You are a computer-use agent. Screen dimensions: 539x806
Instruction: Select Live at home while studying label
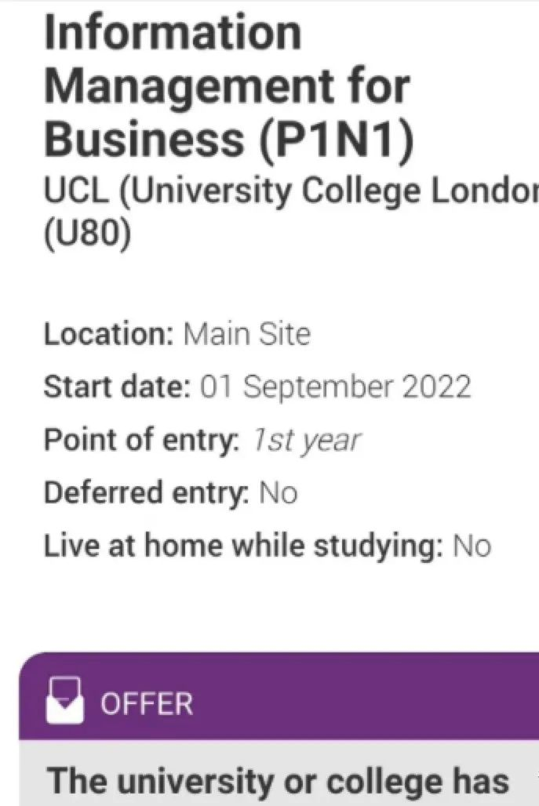(x=243, y=546)
